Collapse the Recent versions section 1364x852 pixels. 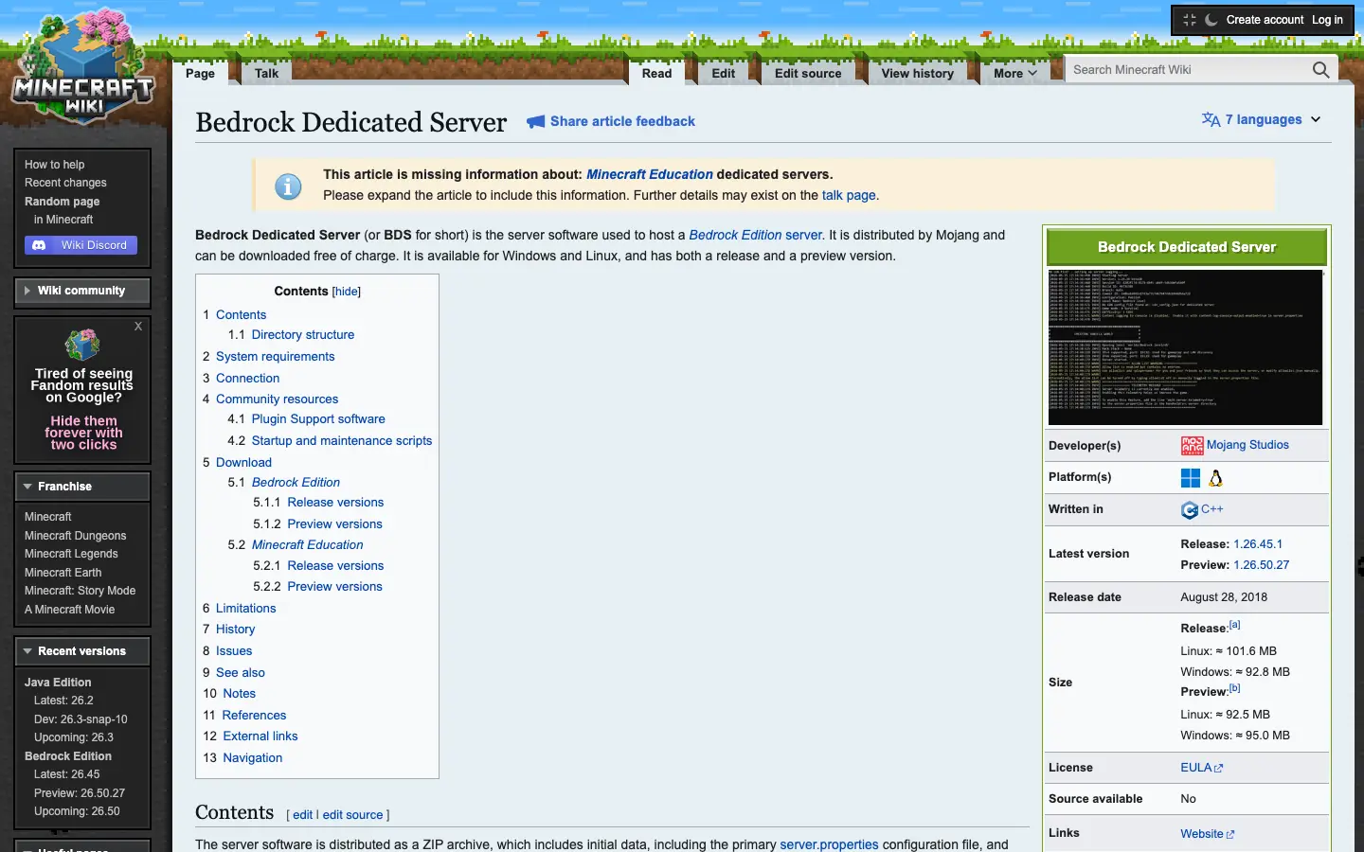point(82,651)
